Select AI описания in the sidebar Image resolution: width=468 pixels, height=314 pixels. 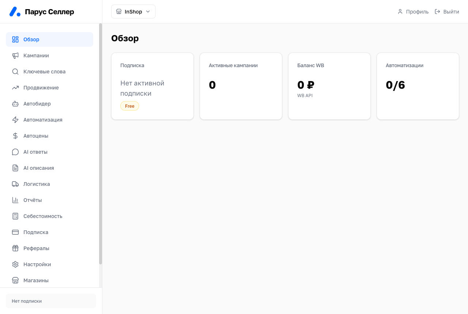49,168
